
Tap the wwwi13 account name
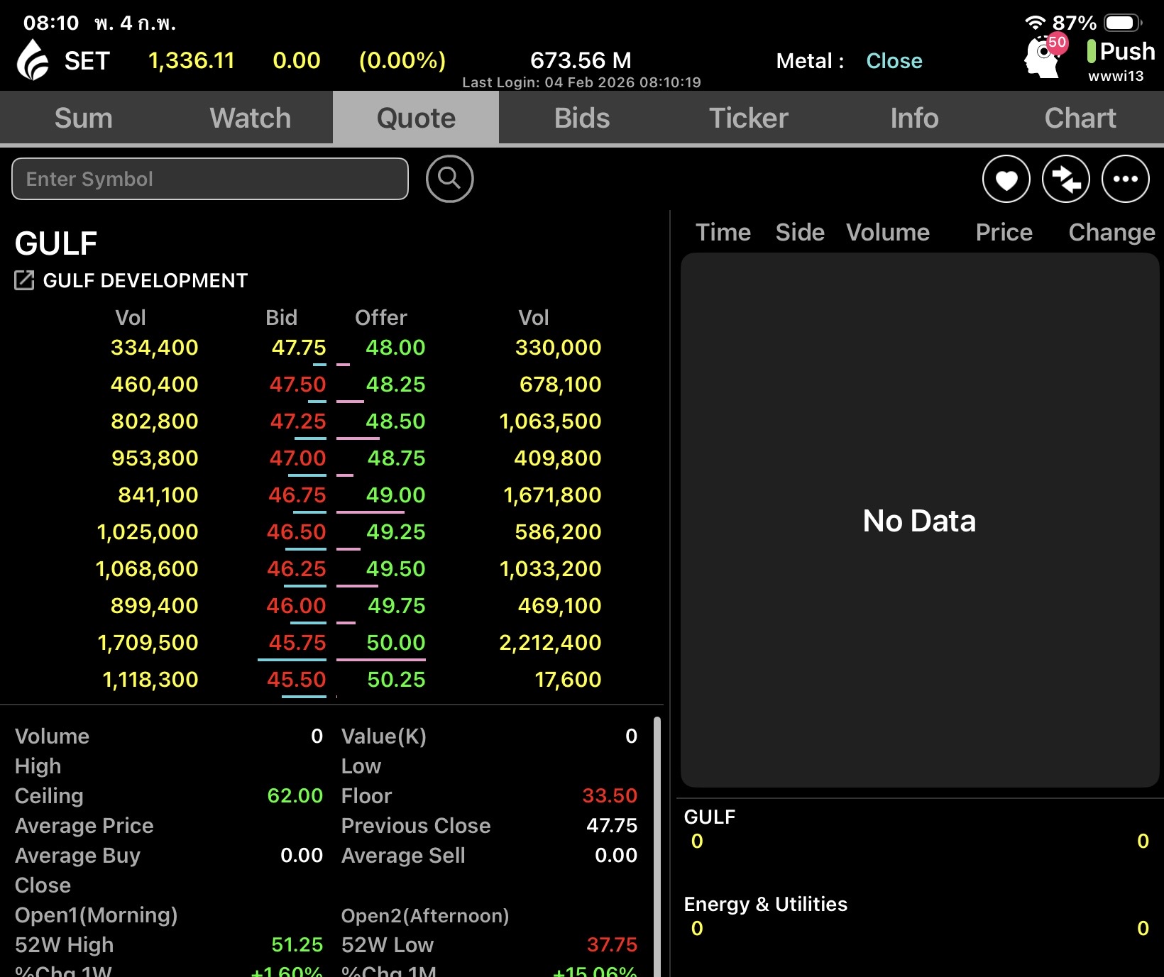coord(1116,76)
